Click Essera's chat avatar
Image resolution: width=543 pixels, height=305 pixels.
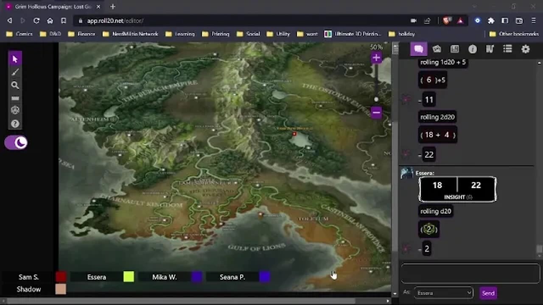(407, 173)
